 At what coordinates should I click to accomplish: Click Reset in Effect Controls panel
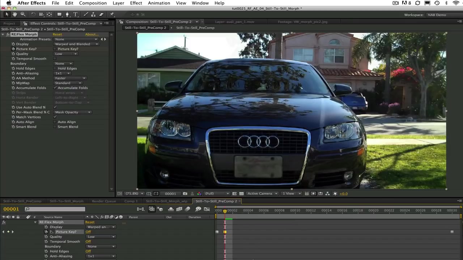pyautogui.click(x=57, y=34)
